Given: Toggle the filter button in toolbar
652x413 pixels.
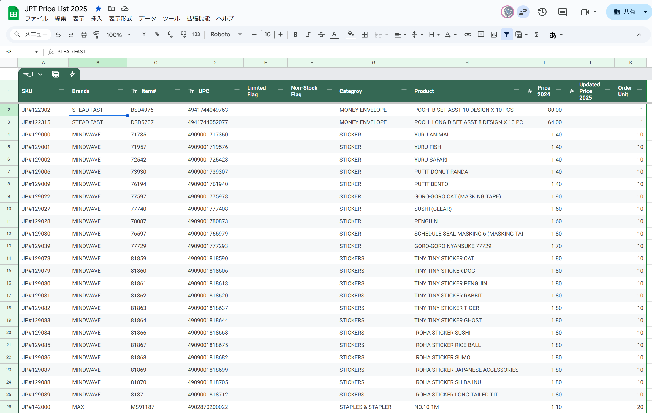Looking at the screenshot, I should (507, 34).
